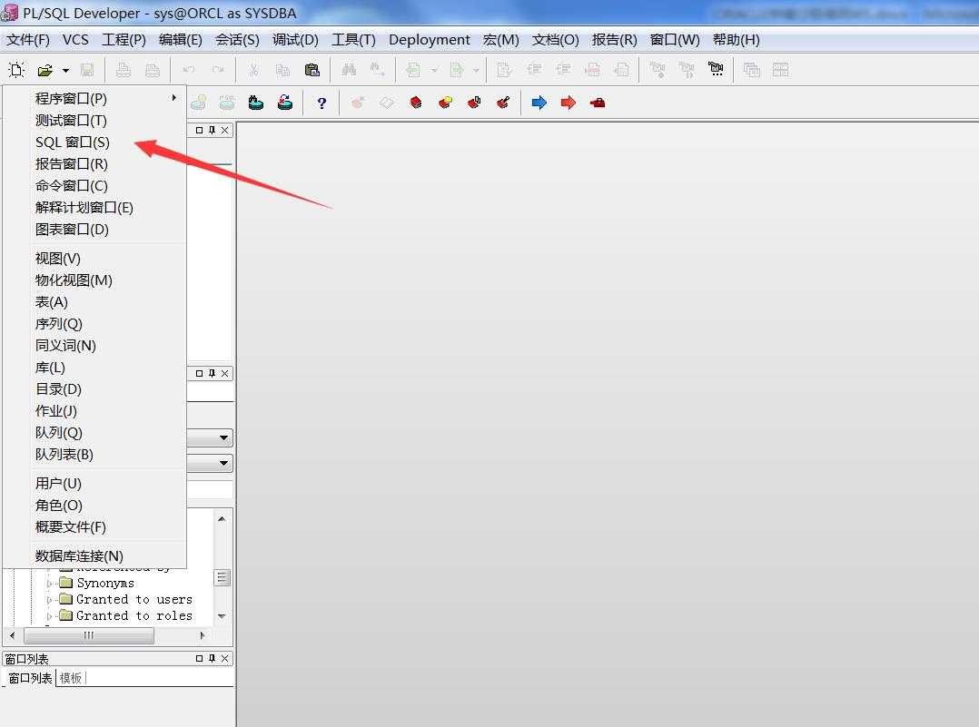Click the Redo arrow icon
The width and height of the screenshot is (979, 727).
click(x=218, y=70)
